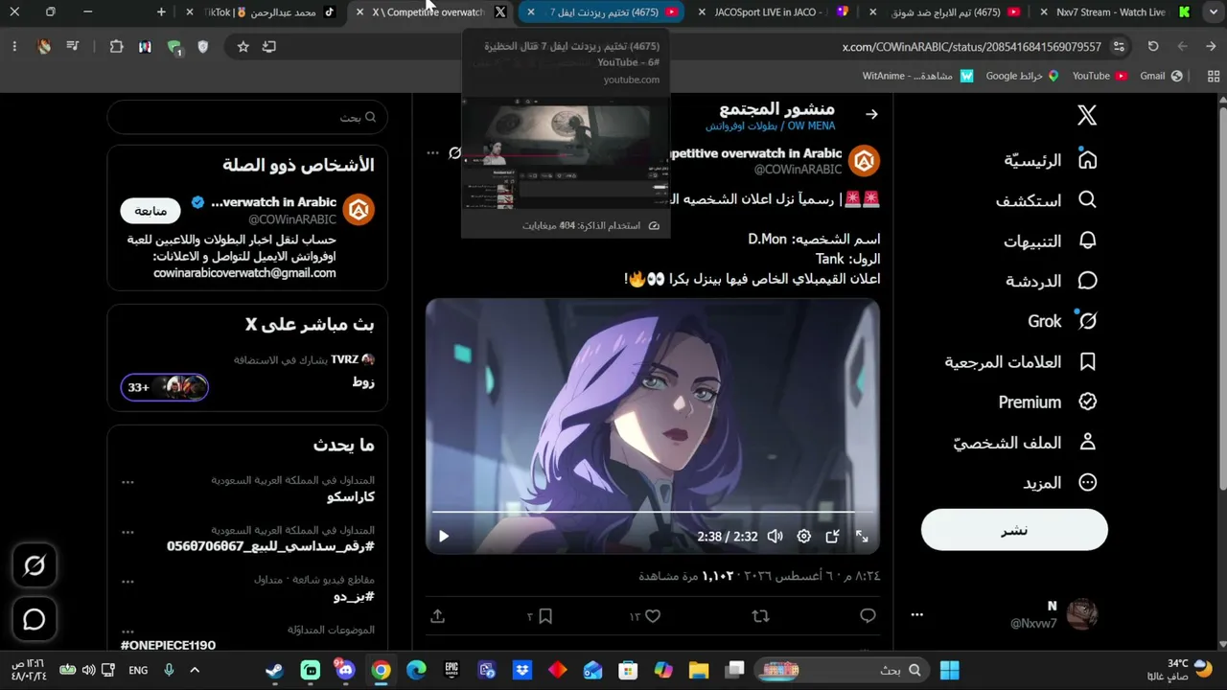Play the D.Mon trailer video

tap(443, 537)
